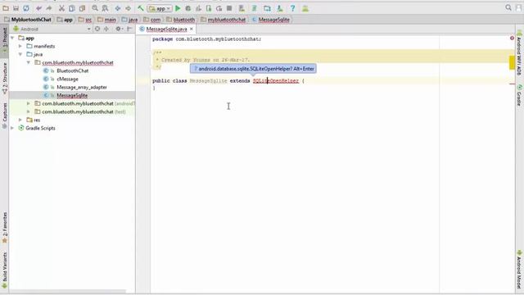
Task: Click the Save All toolbar icon
Action: [16, 8]
